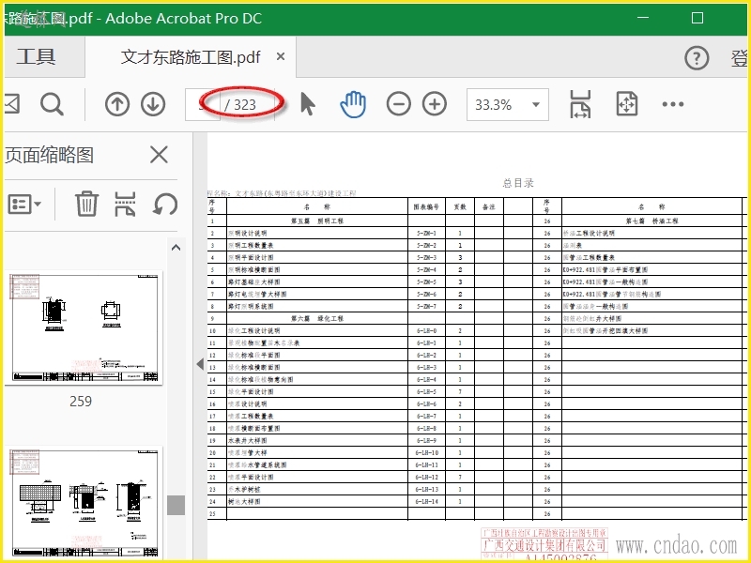Click the fit full page icon
This screenshot has height=563, width=751.
coord(627,104)
